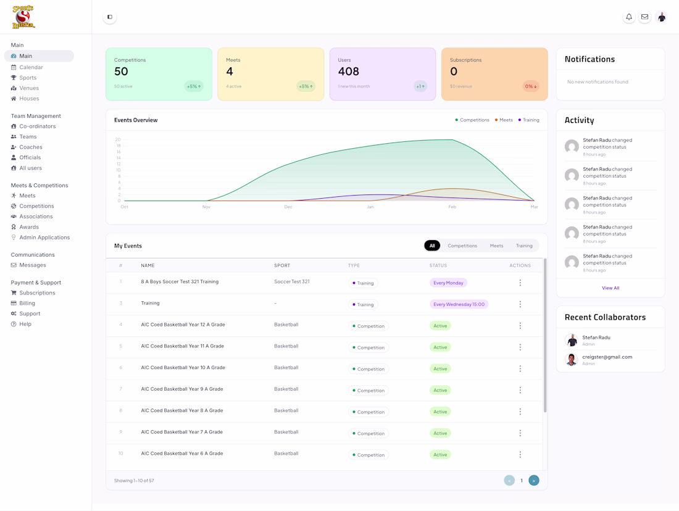This screenshot has height=511, width=679.
Task: Click the SPORT column header
Action: (x=282, y=265)
